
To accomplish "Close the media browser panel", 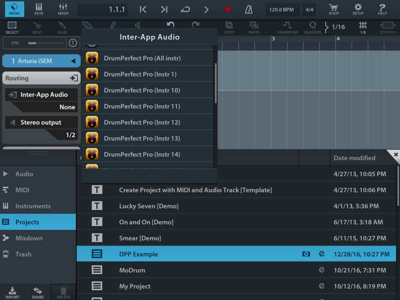I will 395,154.
